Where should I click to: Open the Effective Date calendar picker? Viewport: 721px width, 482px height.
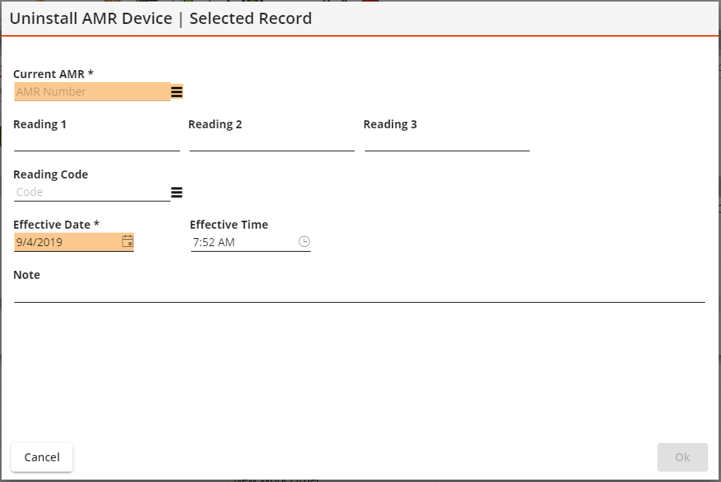click(127, 241)
